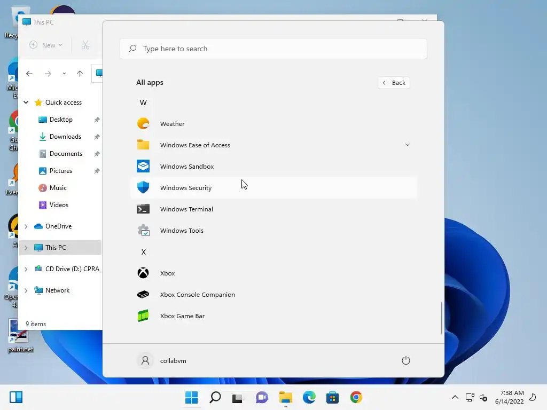
Task: Click the 9 items status text
Action: [x=36, y=324]
